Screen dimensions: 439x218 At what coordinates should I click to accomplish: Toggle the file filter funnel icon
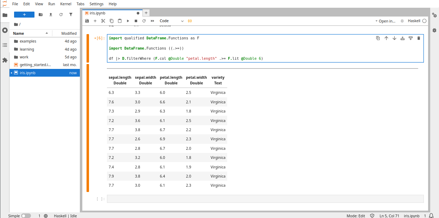tap(71, 14)
